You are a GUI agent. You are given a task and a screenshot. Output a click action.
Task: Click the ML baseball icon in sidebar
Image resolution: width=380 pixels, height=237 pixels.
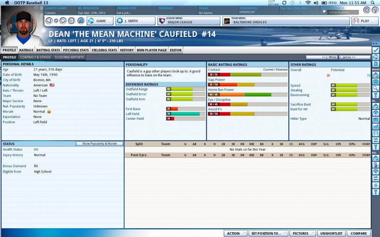click(376, 133)
